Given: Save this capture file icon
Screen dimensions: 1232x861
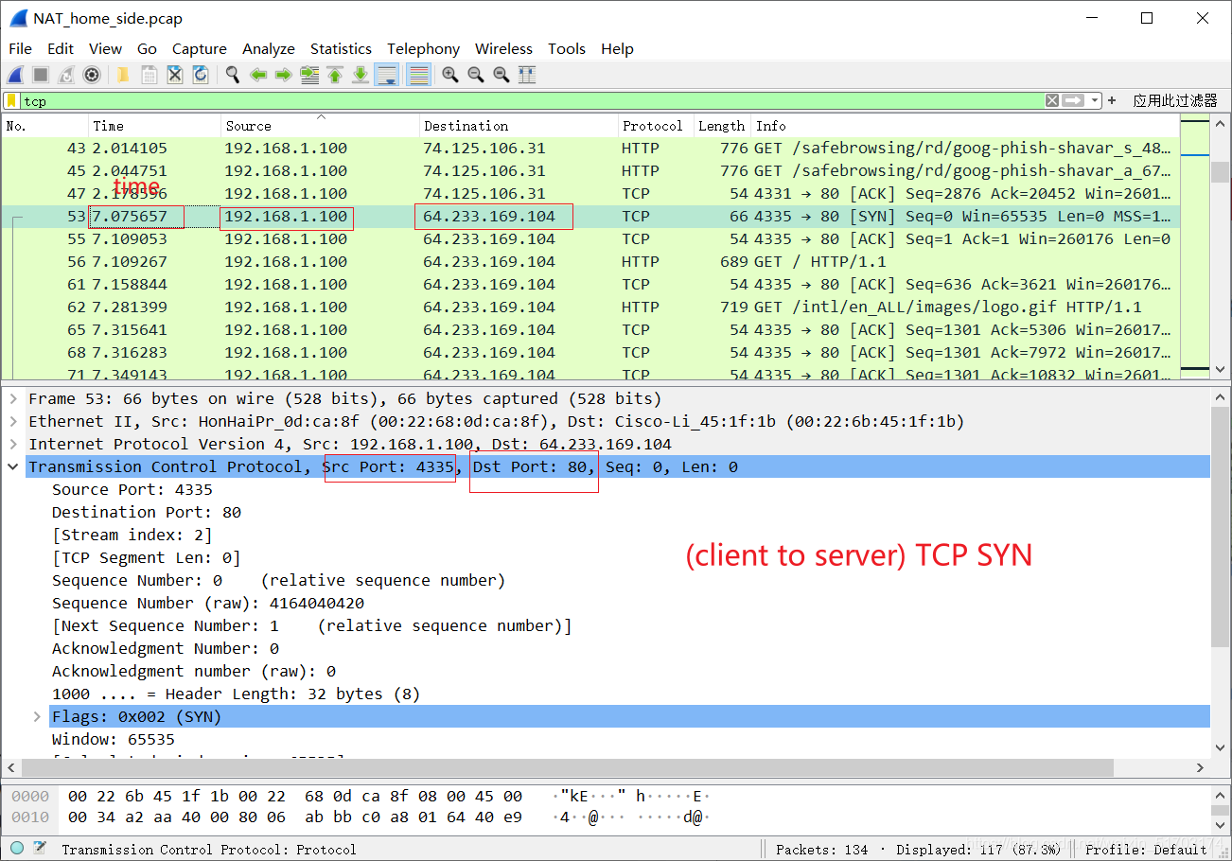Looking at the screenshot, I should coord(149,75).
